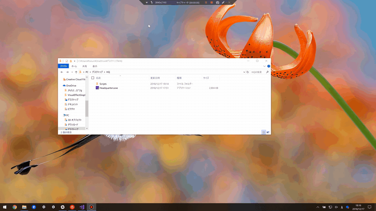Click the navigation pane scrollbar thumb
This screenshot has height=211, width=376.
pos(87,108)
